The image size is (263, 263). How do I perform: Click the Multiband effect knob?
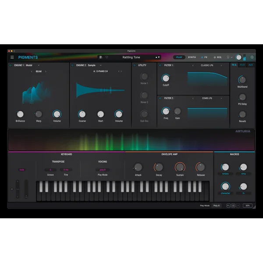click(242, 80)
